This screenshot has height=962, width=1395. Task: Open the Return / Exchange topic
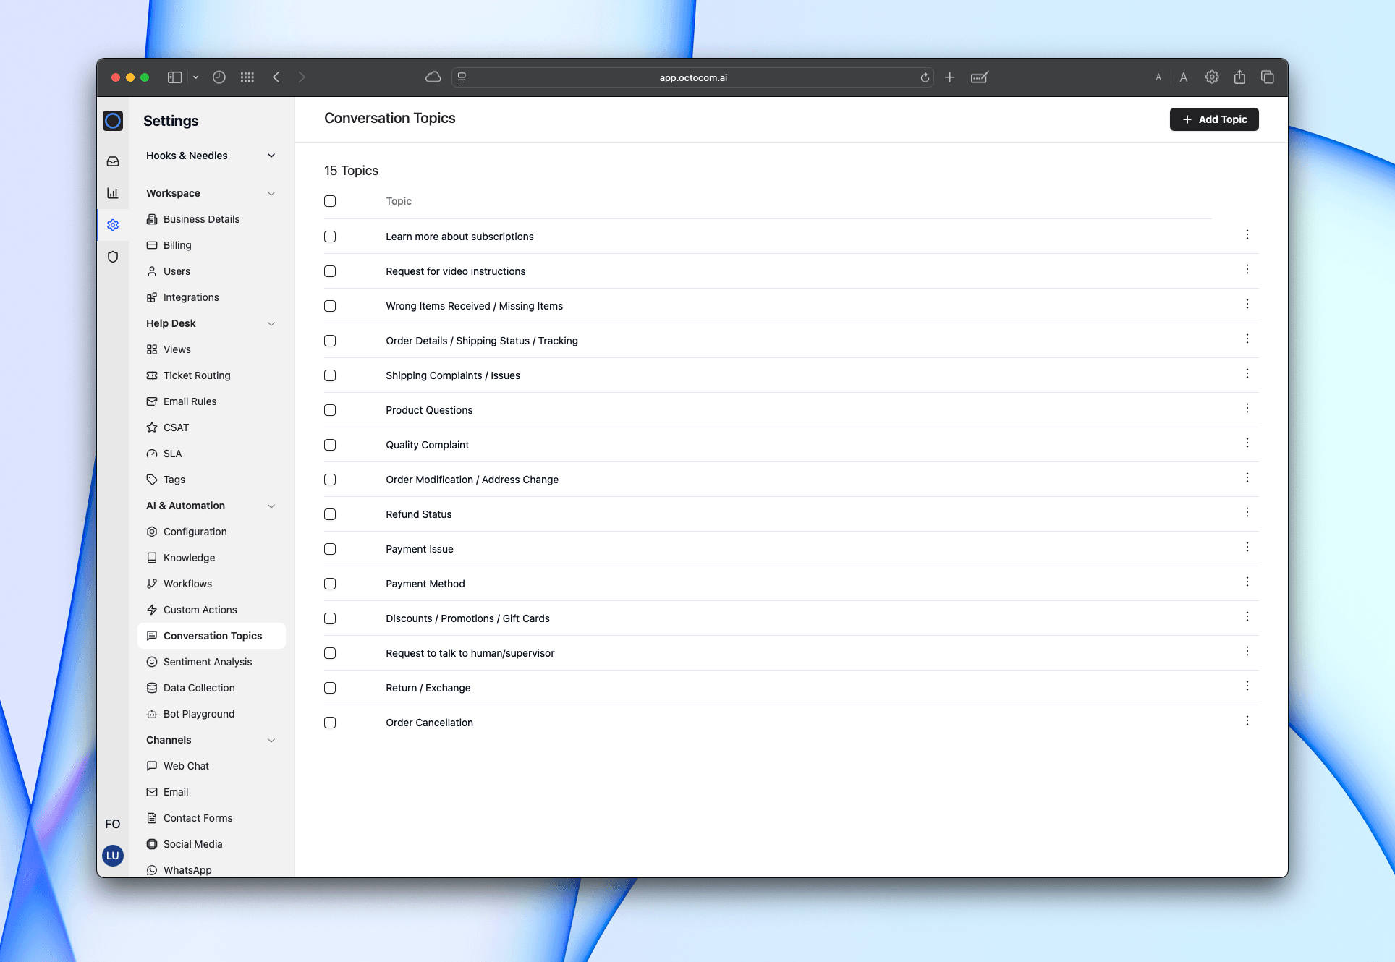[428, 688]
